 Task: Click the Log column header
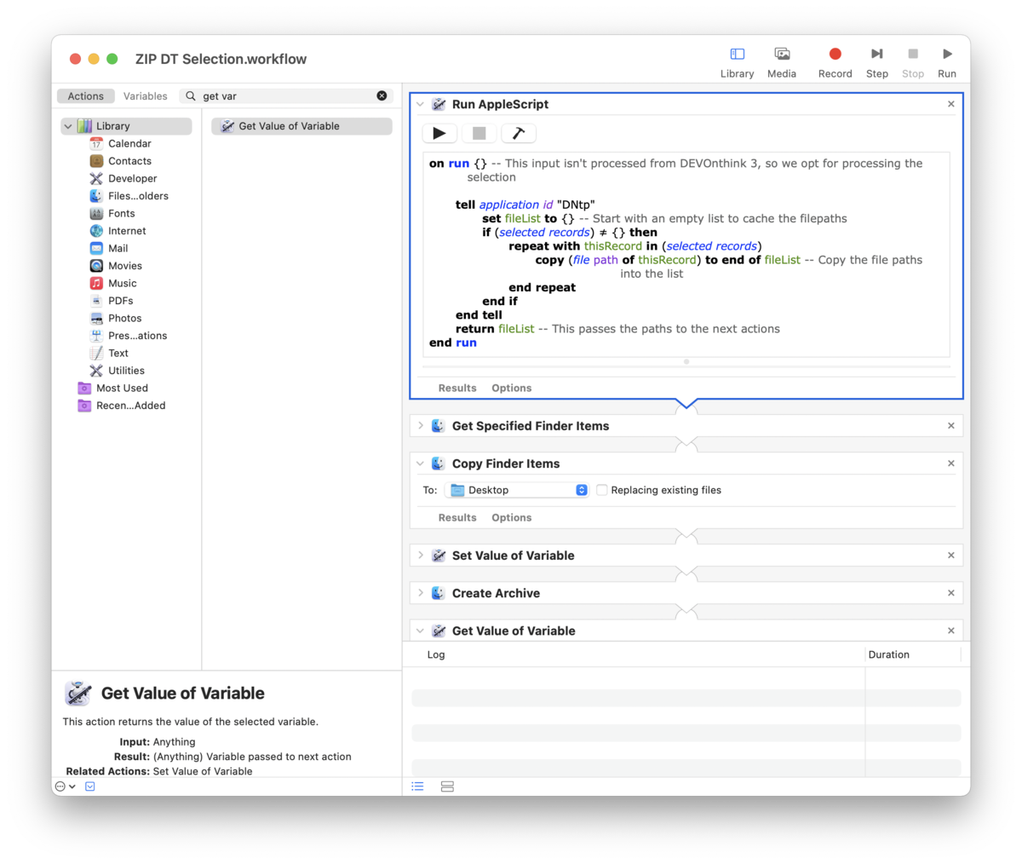coord(436,654)
